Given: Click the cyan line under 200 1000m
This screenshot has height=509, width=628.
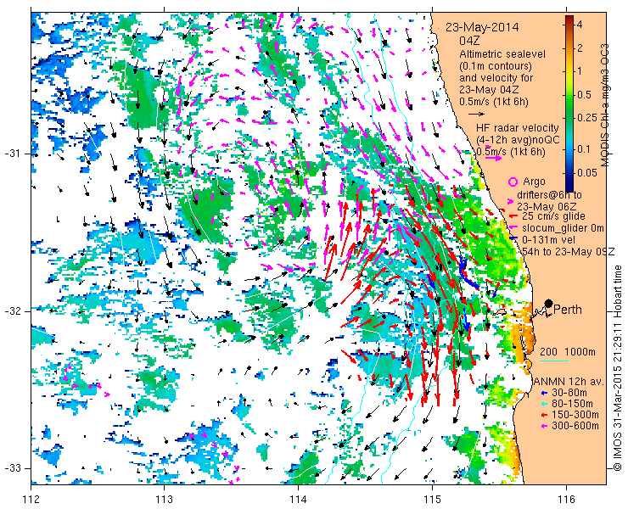Looking at the screenshot, I should pos(554,361).
